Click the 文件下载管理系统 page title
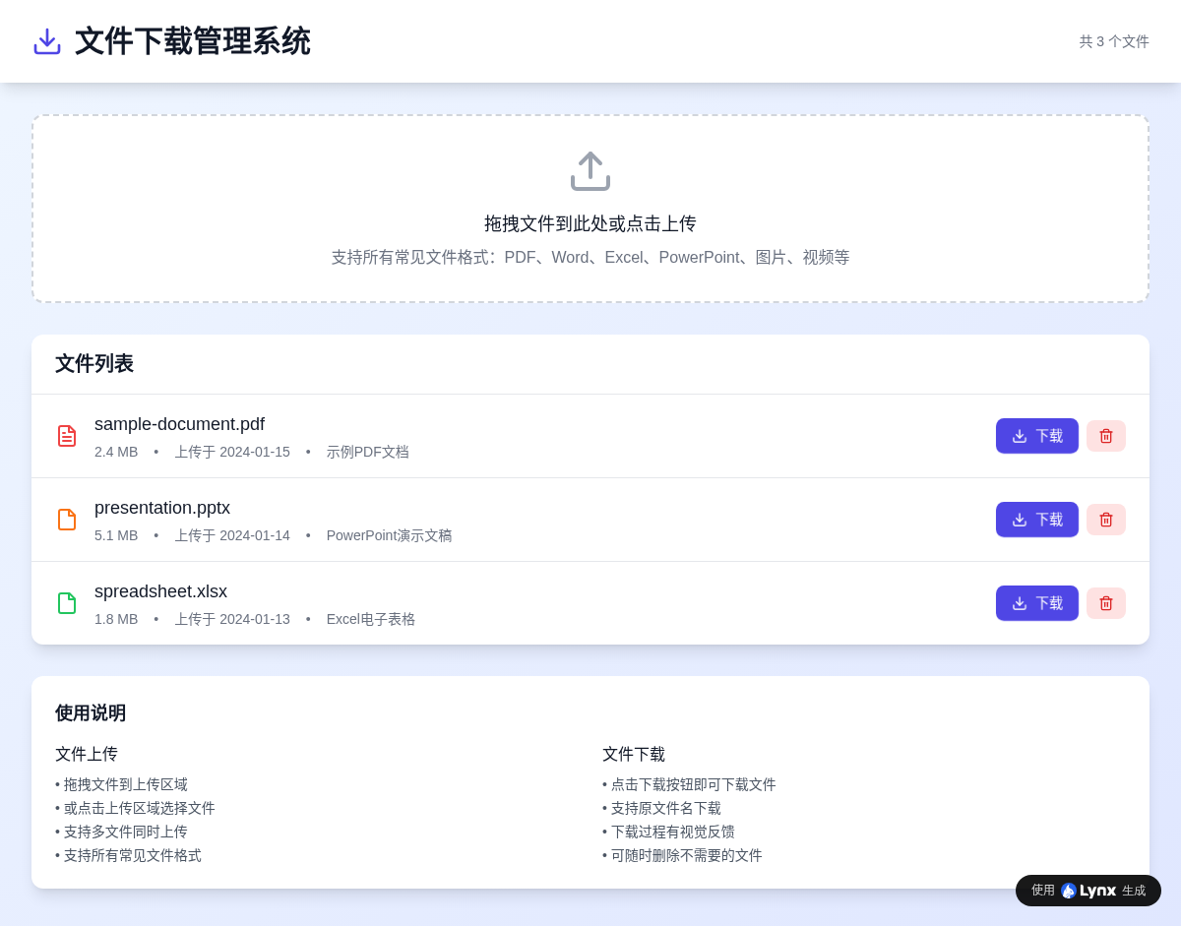Screen dimensions: 1181x926 coord(193,41)
